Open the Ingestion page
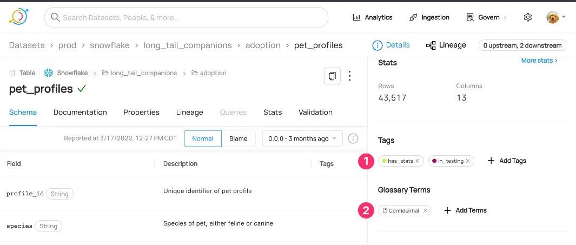Image resolution: width=576 pixels, height=245 pixels. [x=429, y=17]
